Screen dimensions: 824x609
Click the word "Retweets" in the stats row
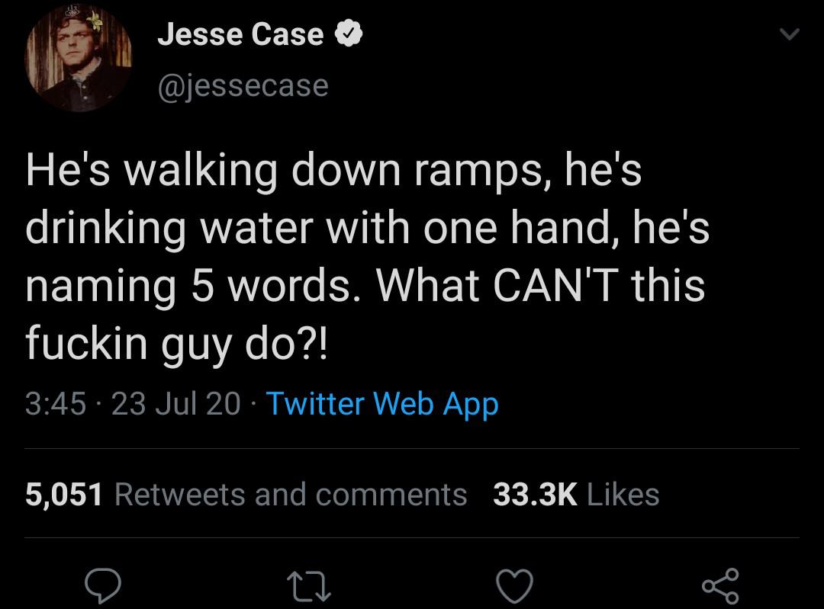[x=179, y=495]
